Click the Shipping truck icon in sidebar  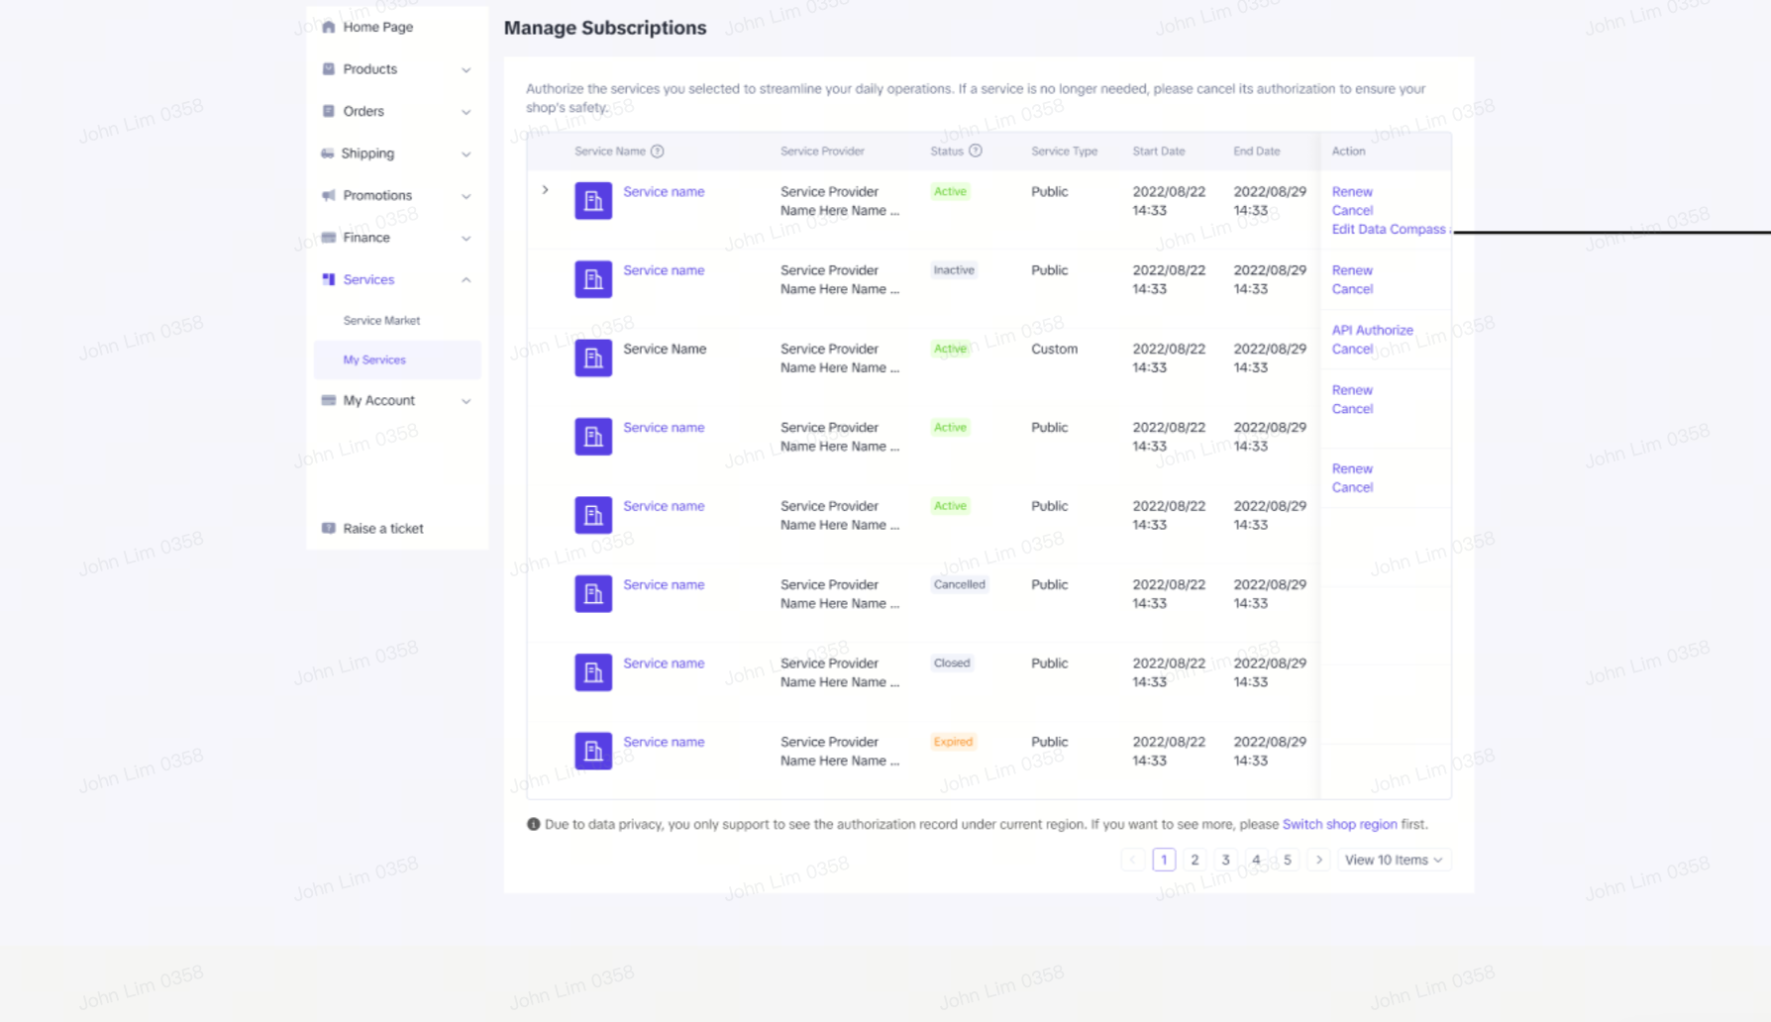pyautogui.click(x=328, y=153)
